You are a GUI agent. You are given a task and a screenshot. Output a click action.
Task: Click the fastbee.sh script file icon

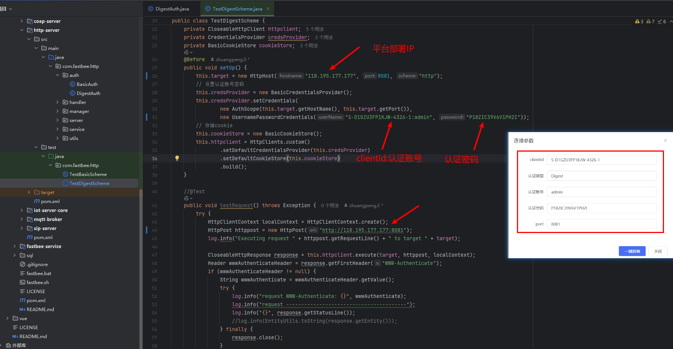(23, 283)
